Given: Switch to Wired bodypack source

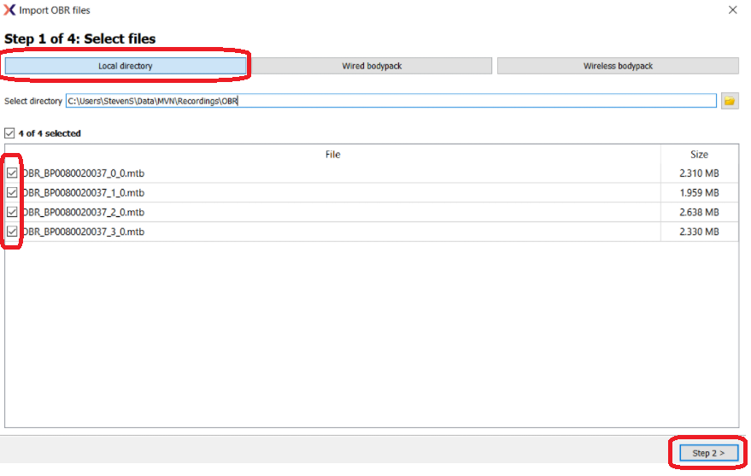Looking at the screenshot, I should [x=372, y=66].
